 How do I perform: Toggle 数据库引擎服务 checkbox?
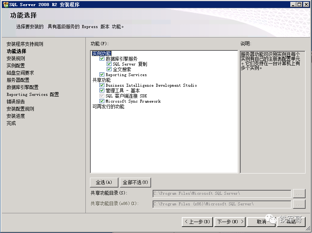(102, 59)
